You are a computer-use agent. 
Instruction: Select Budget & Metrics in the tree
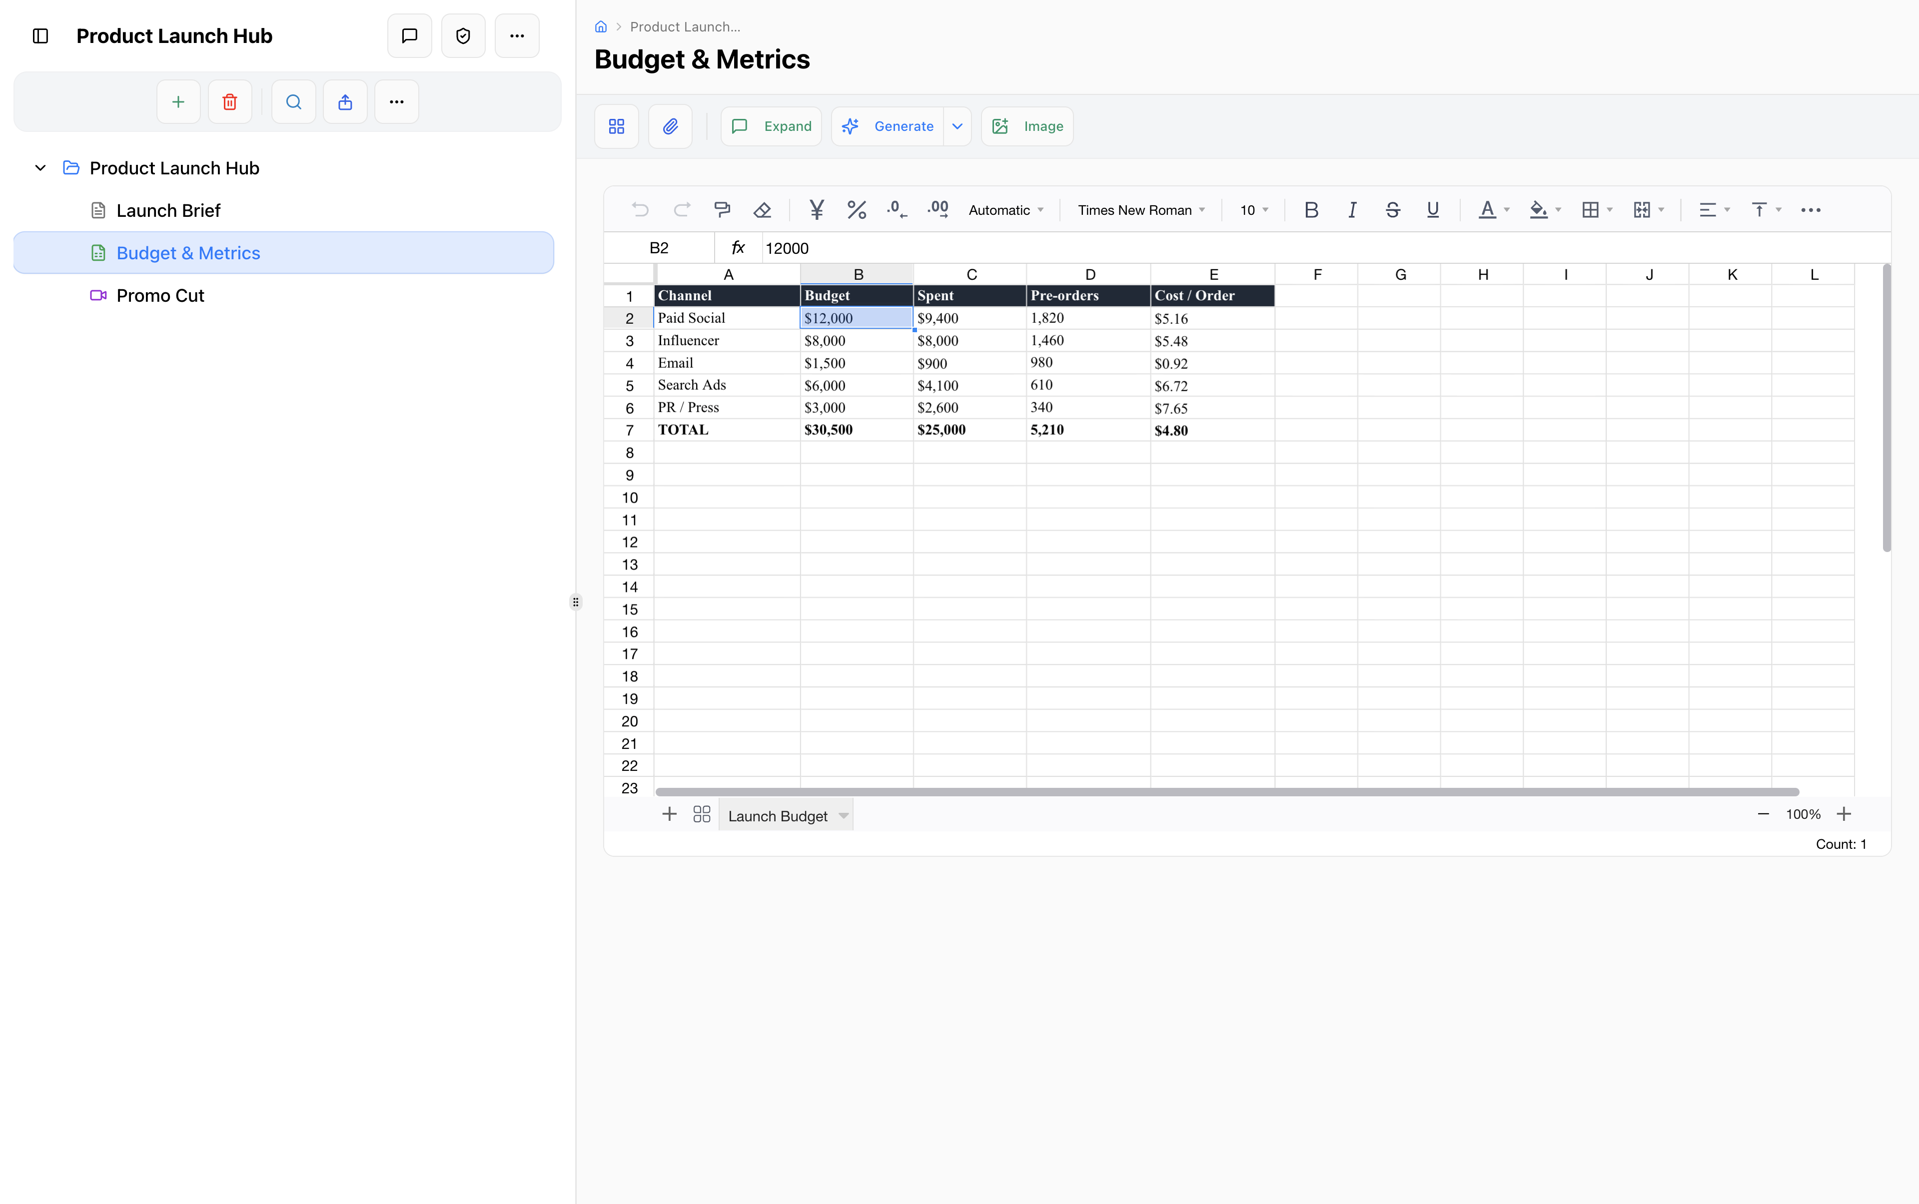tap(283, 253)
